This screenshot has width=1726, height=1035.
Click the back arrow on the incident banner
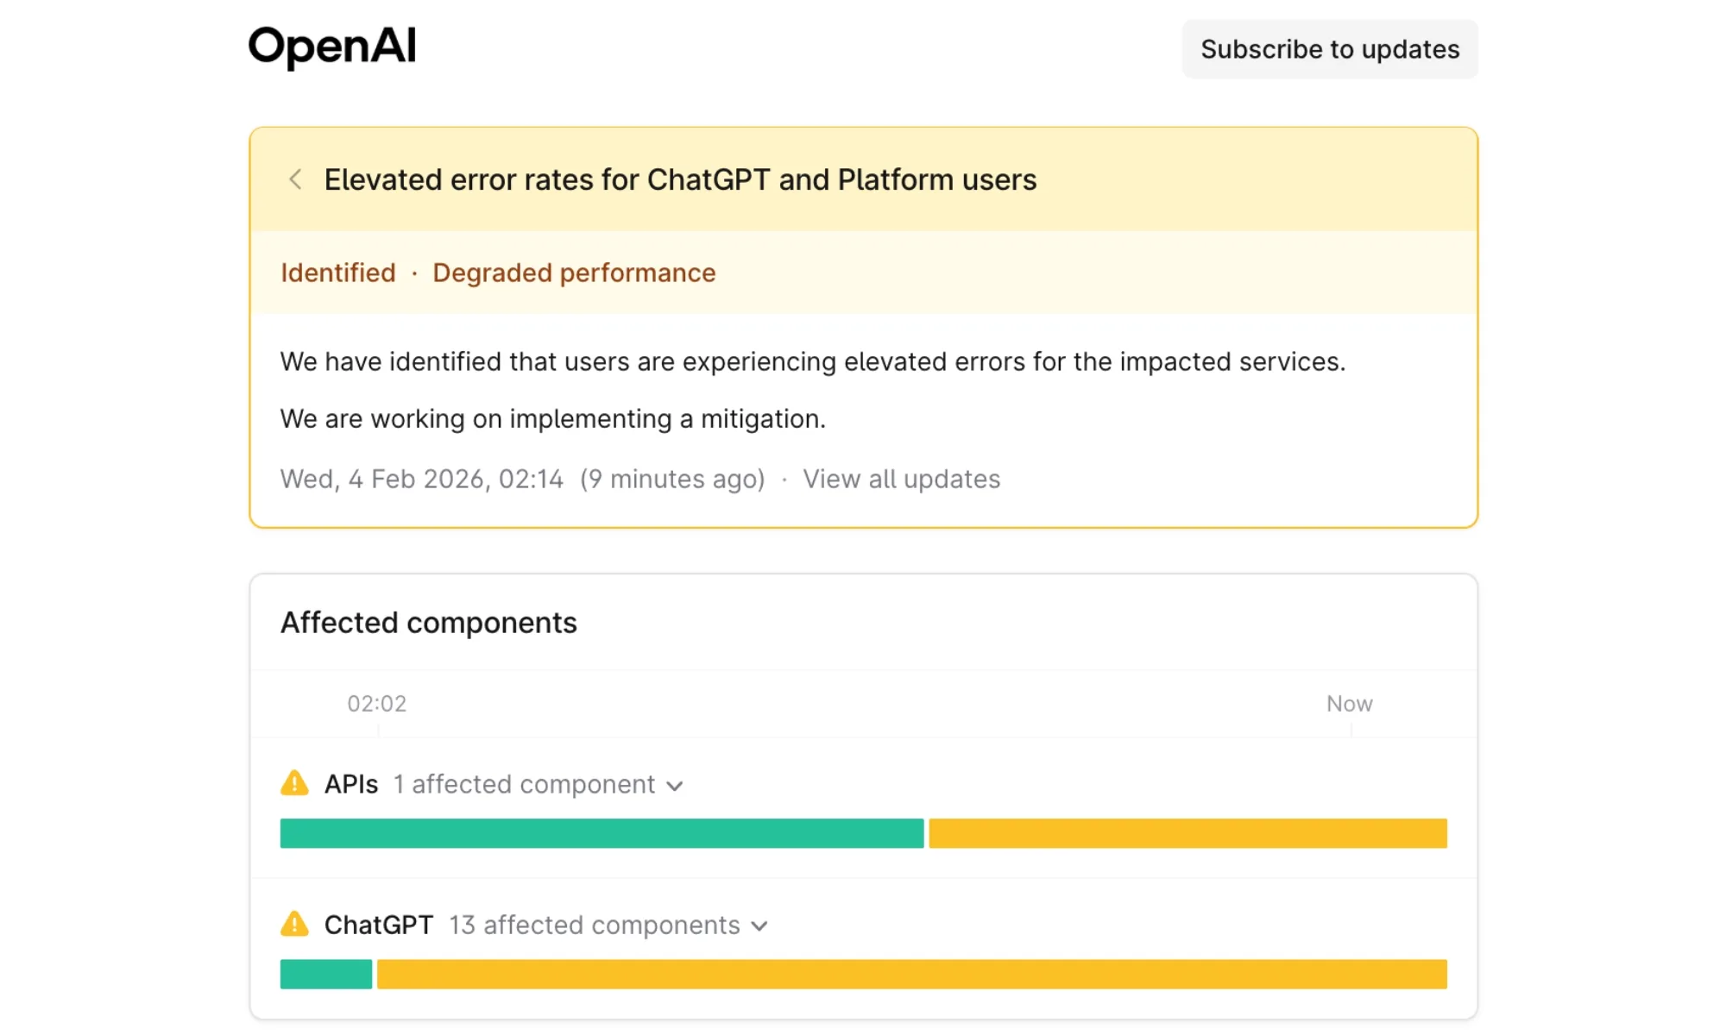coord(295,179)
